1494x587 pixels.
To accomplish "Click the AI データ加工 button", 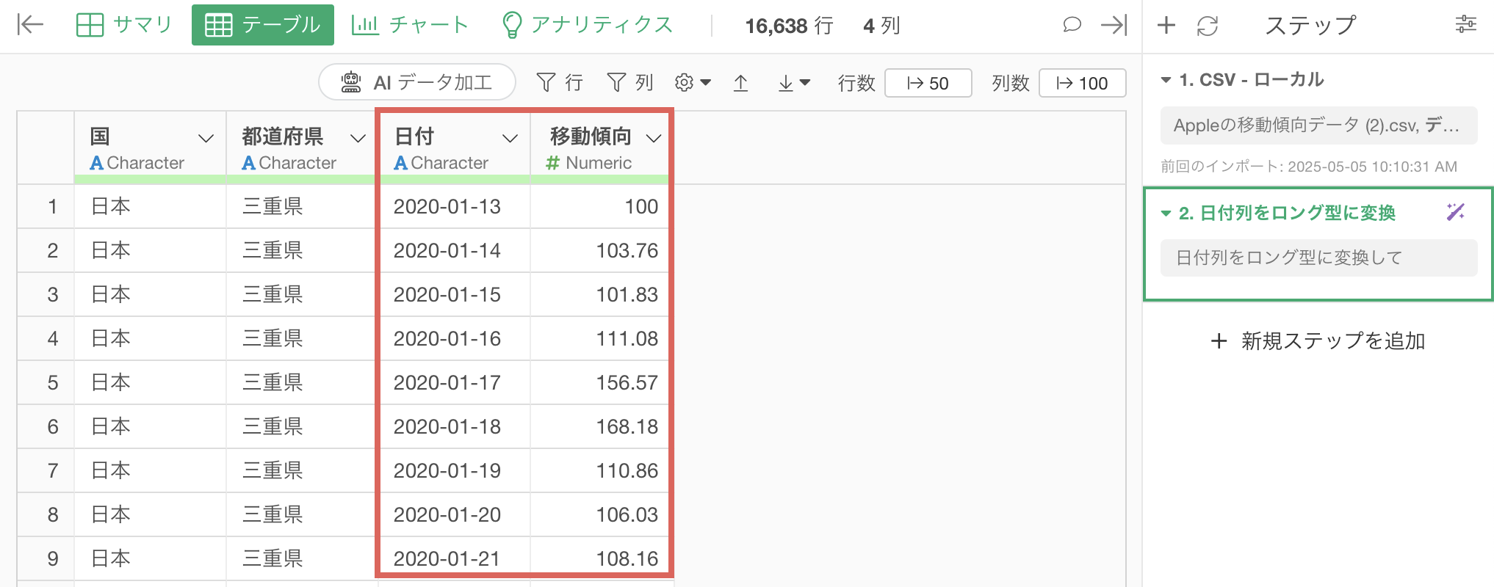I will [416, 83].
